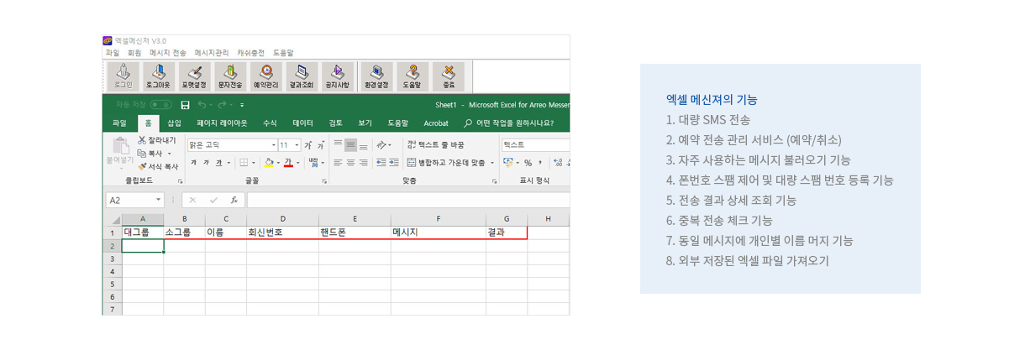Click 병합하고 가운데 맞춤 button

[x=445, y=163]
